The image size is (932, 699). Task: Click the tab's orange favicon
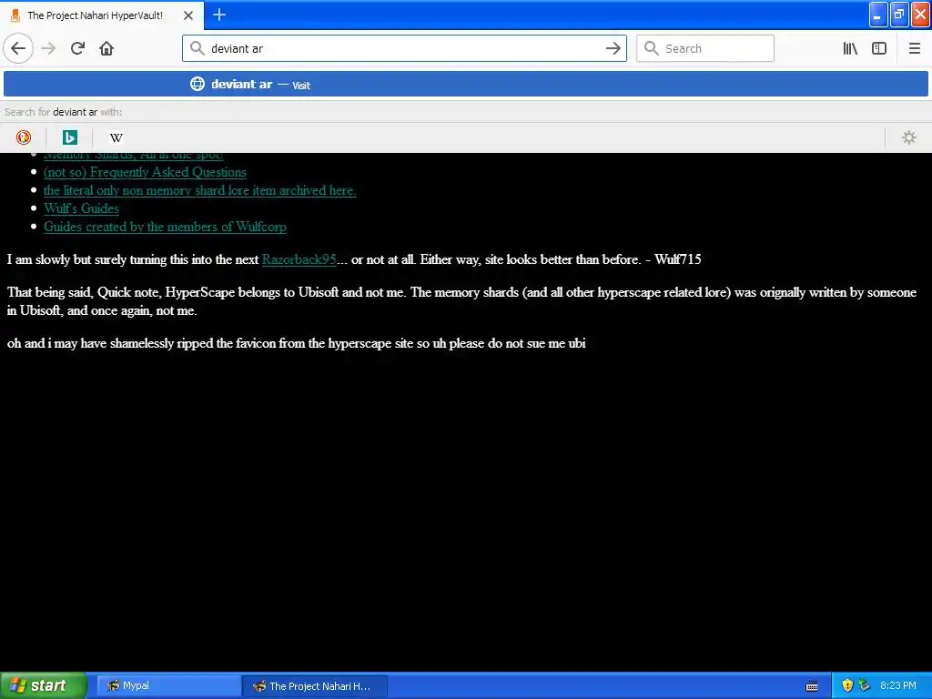pos(15,15)
